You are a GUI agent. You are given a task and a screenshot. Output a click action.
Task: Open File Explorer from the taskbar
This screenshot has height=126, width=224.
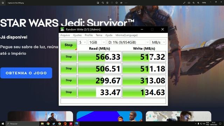(x=42, y=124)
